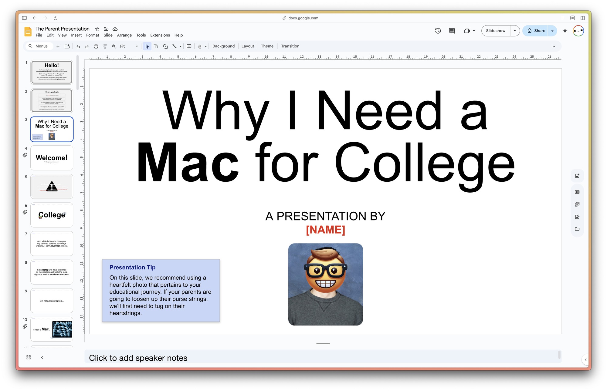Screen dimensions: 607x391
Task: Select the Presentation Tip box heading
Action: [132, 267]
